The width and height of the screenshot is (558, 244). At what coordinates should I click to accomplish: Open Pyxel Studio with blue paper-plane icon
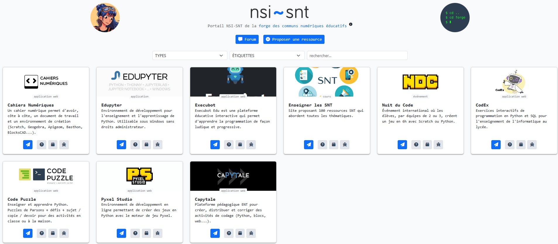121,233
